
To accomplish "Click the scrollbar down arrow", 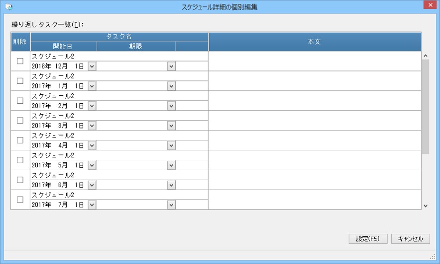I will pos(426,206).
